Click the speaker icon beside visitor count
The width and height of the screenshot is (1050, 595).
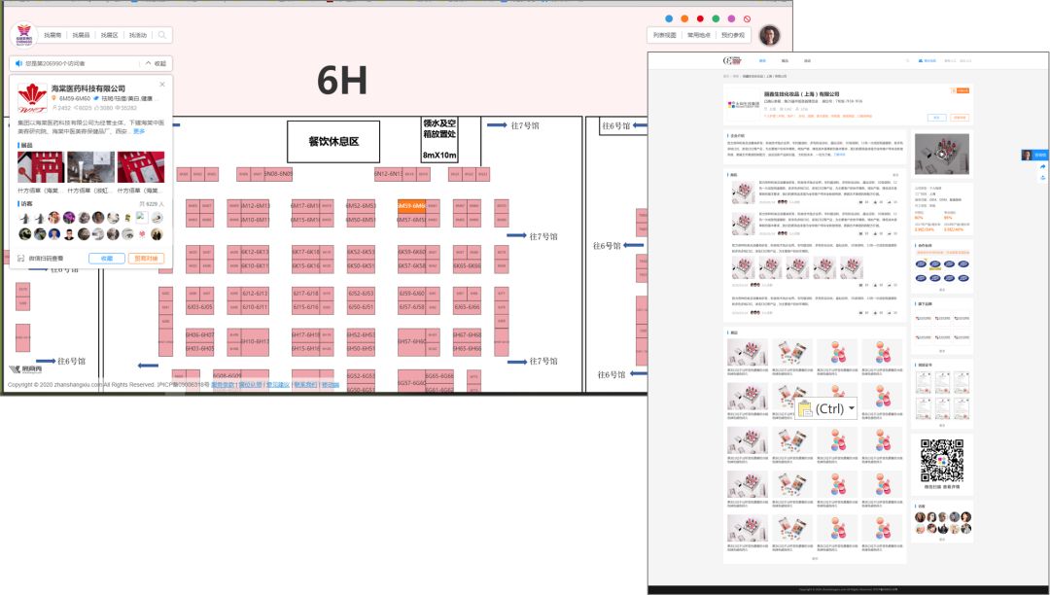coord(18,63)
